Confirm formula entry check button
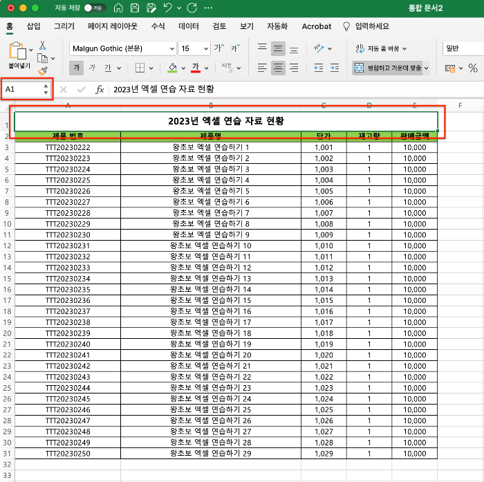The image size is (484, 482). (81, 89)
